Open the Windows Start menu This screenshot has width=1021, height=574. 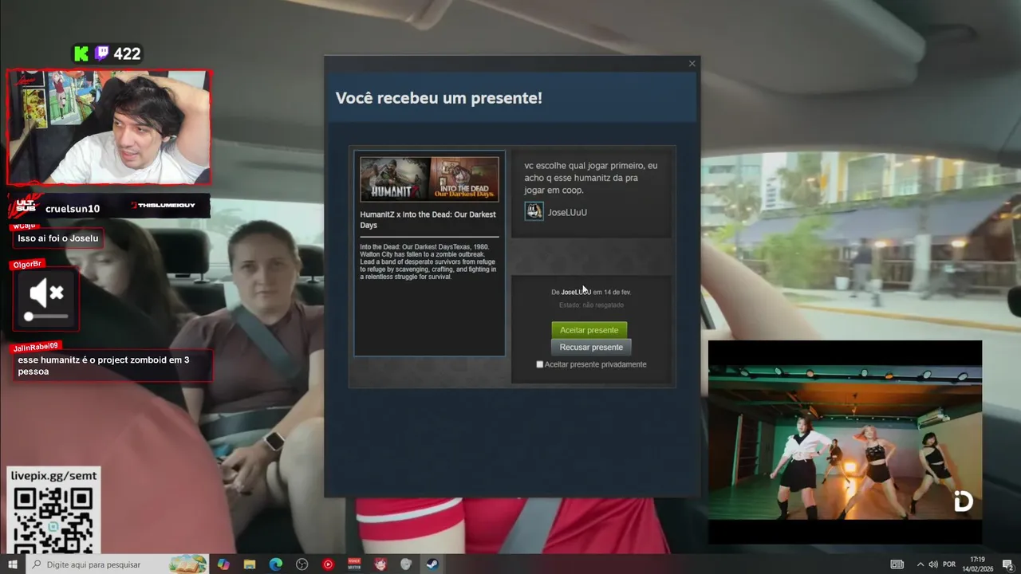[x=12, y=564]
